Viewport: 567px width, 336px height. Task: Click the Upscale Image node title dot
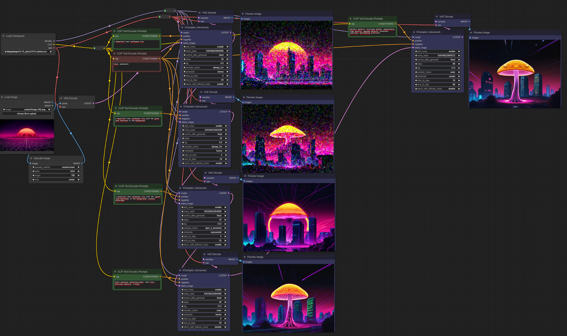tap(31, 158)
